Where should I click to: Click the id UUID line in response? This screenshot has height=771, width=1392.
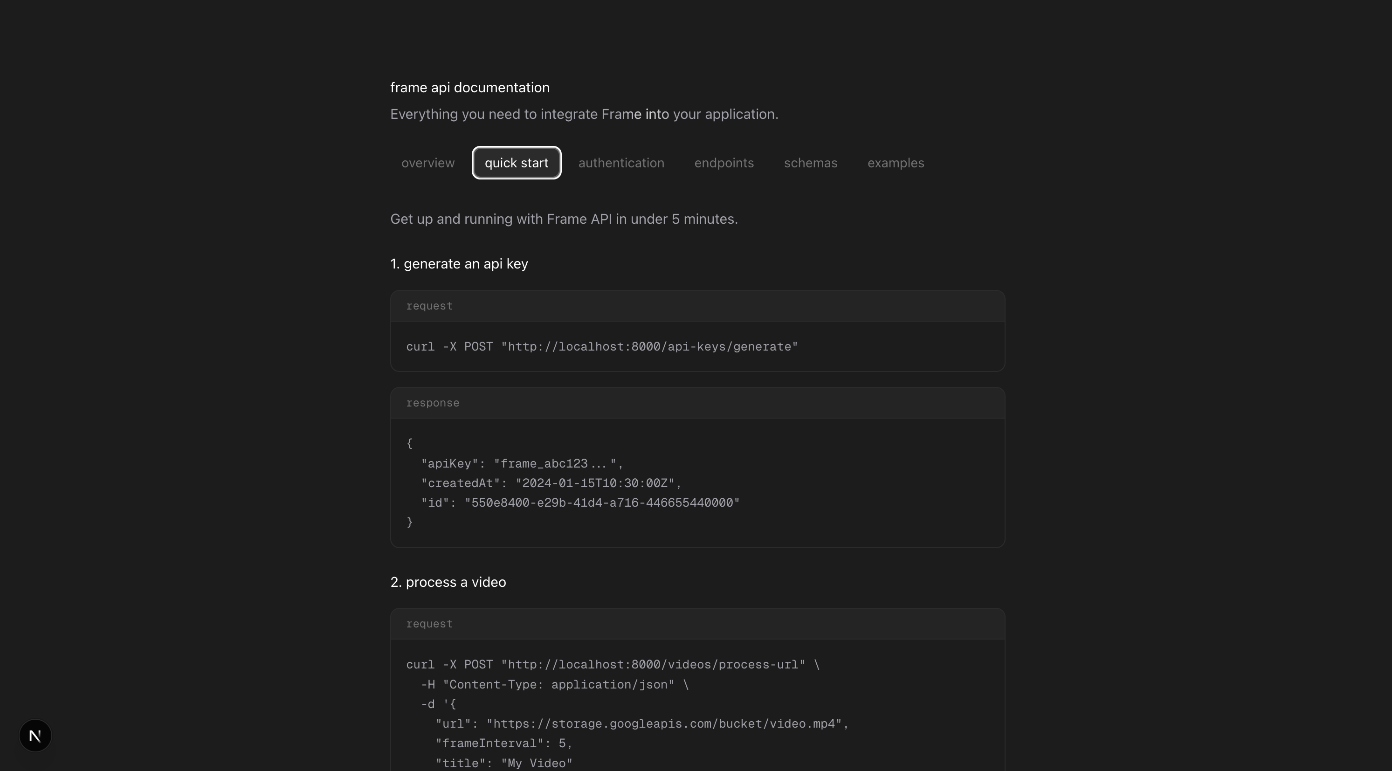(x=580, y=503)
